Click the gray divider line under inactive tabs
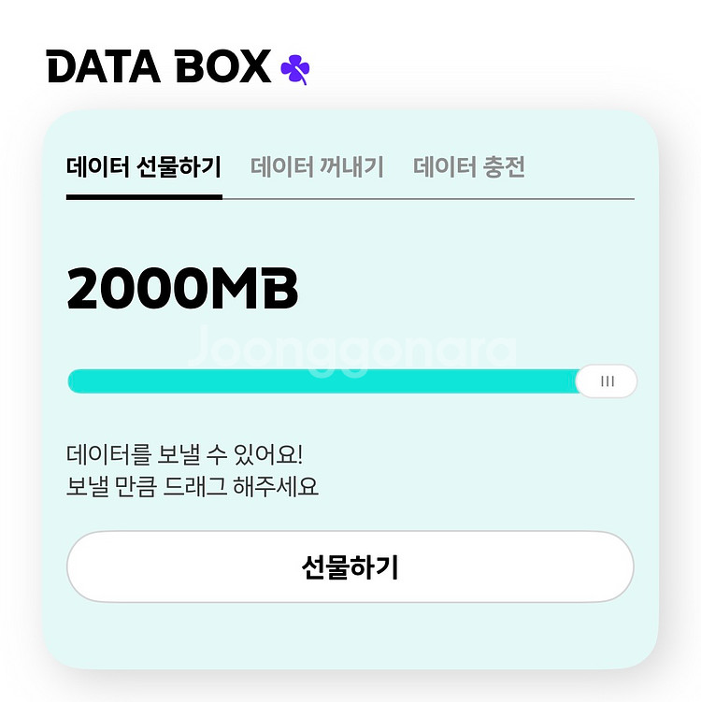The width and height of the screenshot is (701, 702). click(428, 199)
